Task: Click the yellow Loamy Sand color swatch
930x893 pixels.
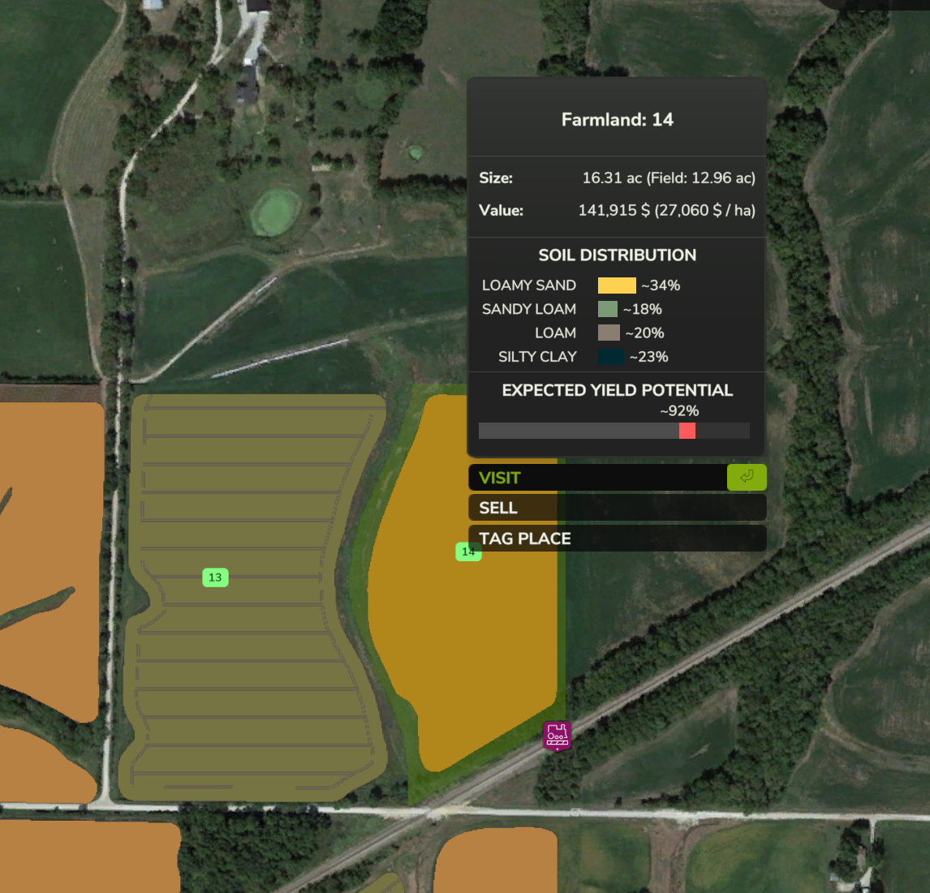Action: click(617, 286)
